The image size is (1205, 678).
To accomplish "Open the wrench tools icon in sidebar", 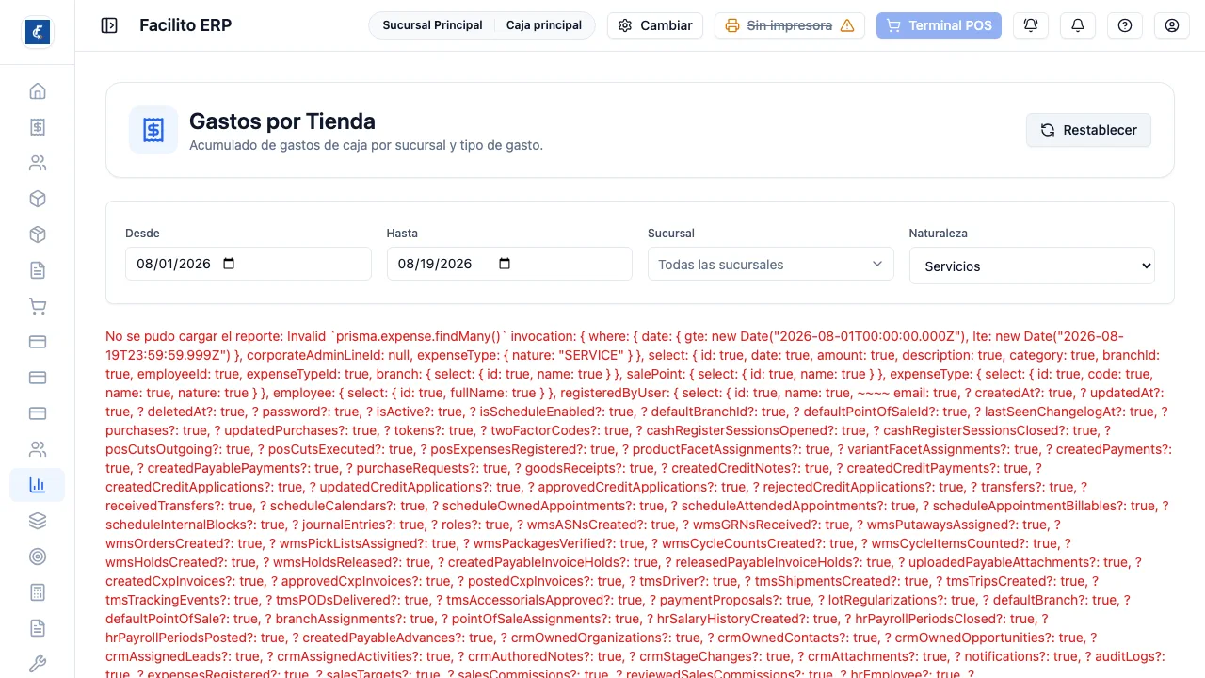I will (x=38, y=664).
